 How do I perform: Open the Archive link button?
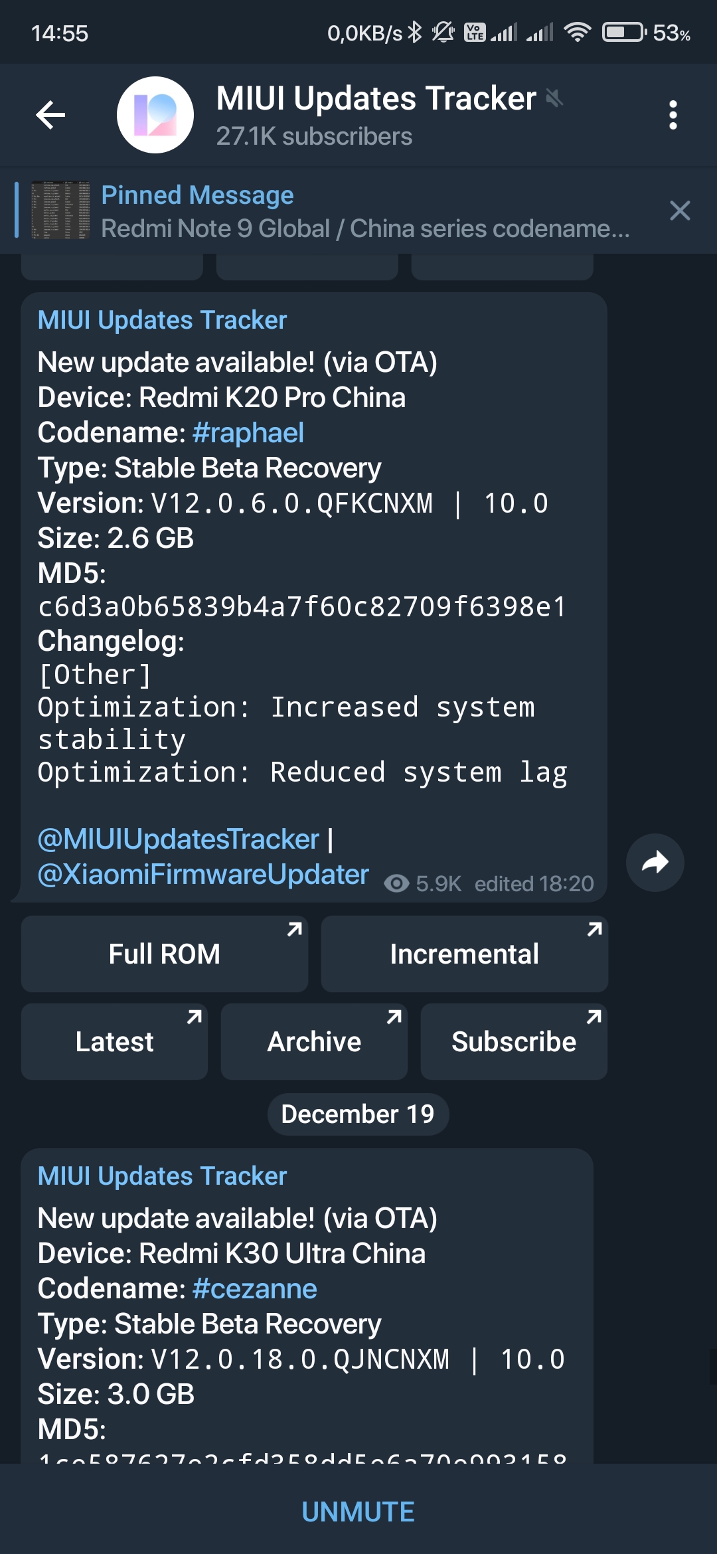314,1041
